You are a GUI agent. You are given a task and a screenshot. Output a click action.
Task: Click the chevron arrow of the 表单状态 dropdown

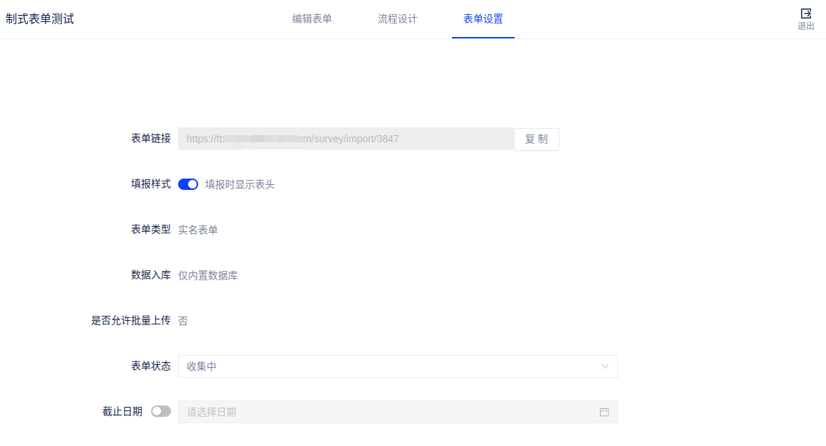605,366
